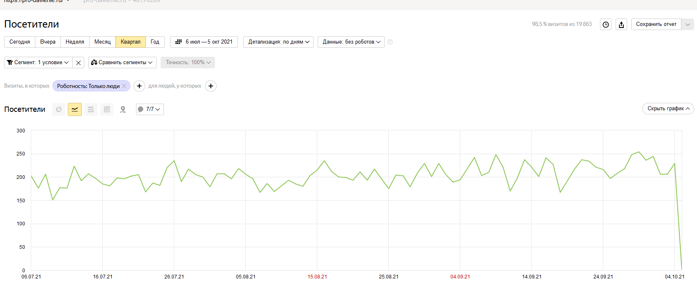Collapse the chart via 'Скрыть график'
This screenshot has width=697, height=299.
click(x=668, y=109)
